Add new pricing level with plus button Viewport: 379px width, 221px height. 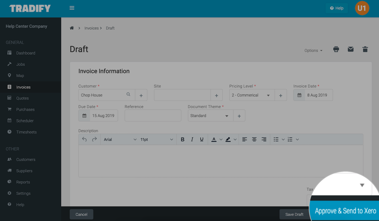(281, 95)
